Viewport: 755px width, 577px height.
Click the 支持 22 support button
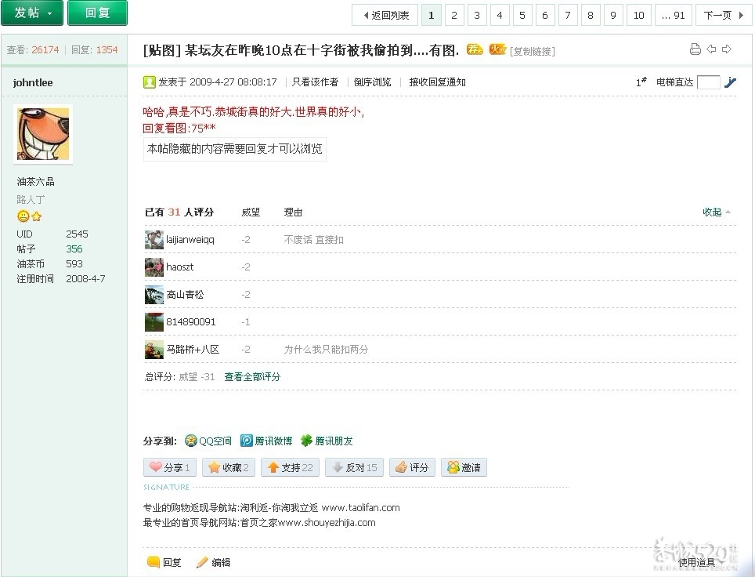click(291, 466)
